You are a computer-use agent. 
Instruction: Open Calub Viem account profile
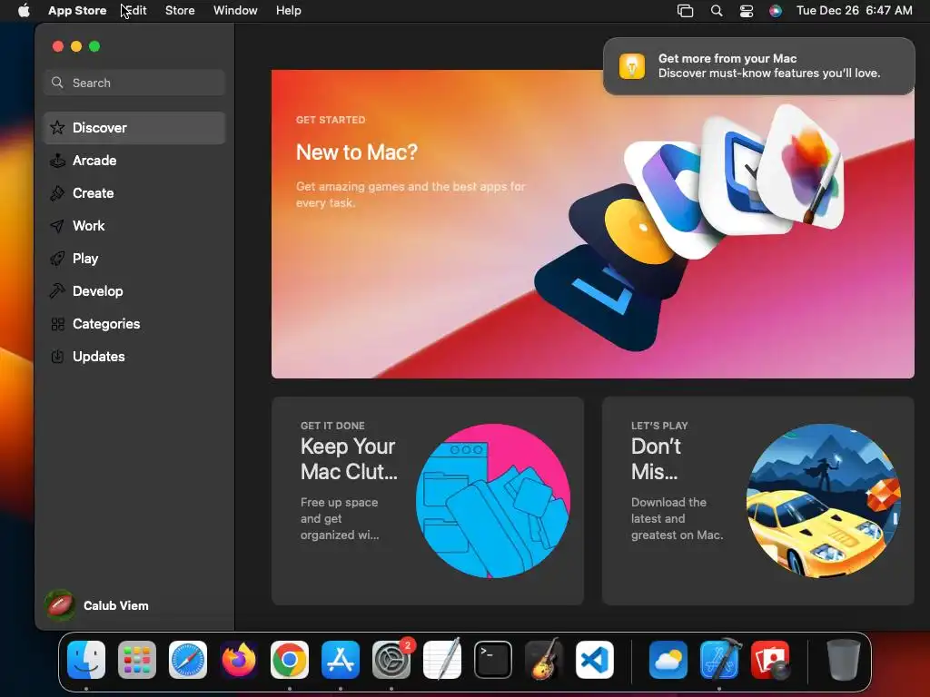click(97, 605)
